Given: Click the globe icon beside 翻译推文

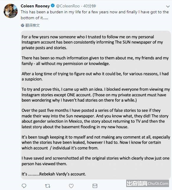Looking at the screenshot, I should pyautogui.click(x=22, y=25).
